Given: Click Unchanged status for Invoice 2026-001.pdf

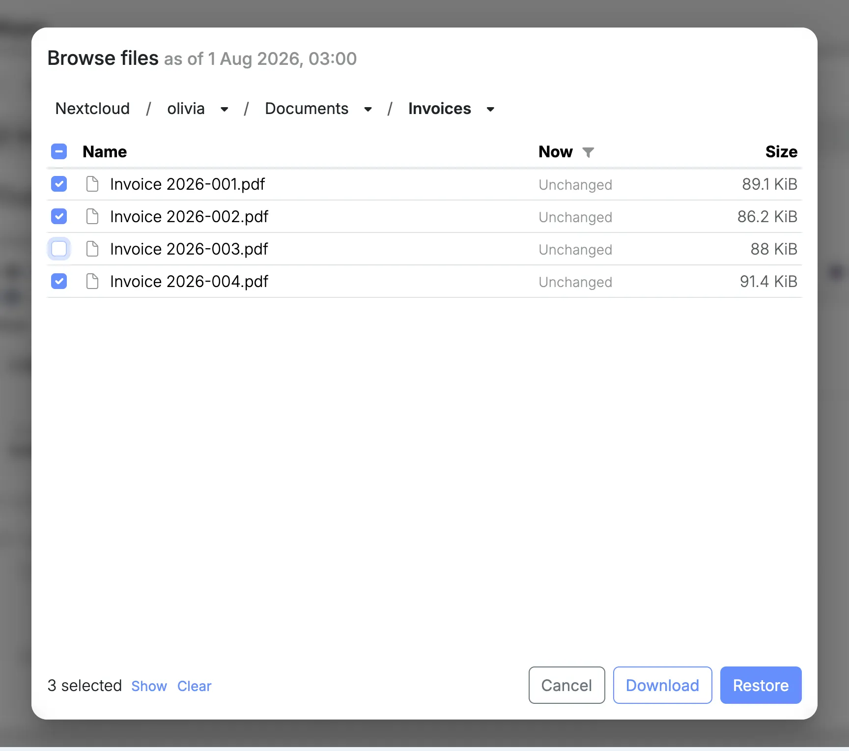Looking at the screenshot, I should pyautogui.click(x=575, y=185).
